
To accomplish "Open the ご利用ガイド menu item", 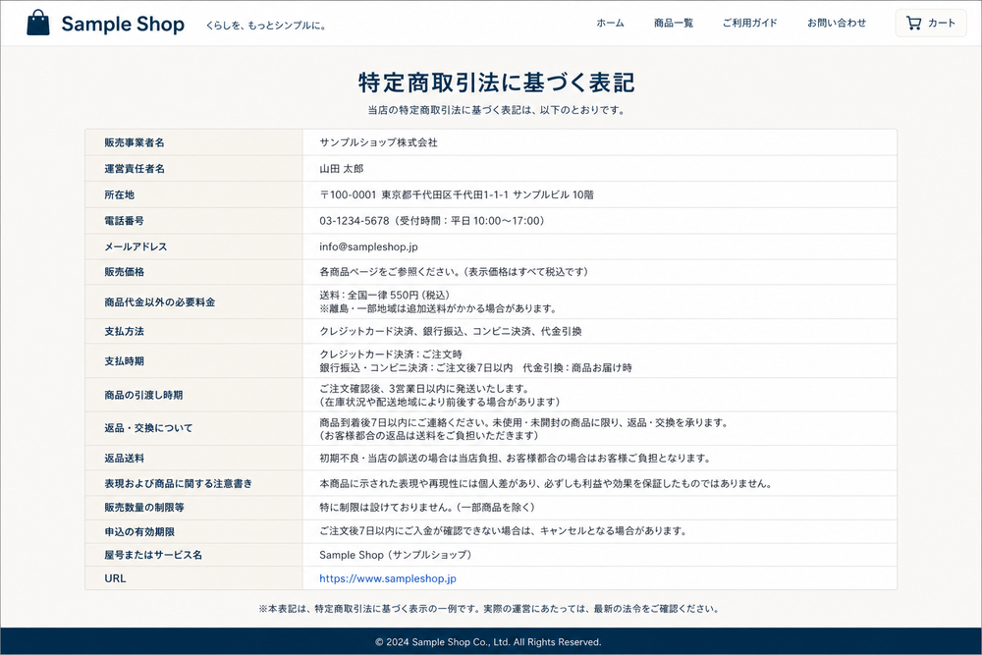I will click(x=749, y=24).
